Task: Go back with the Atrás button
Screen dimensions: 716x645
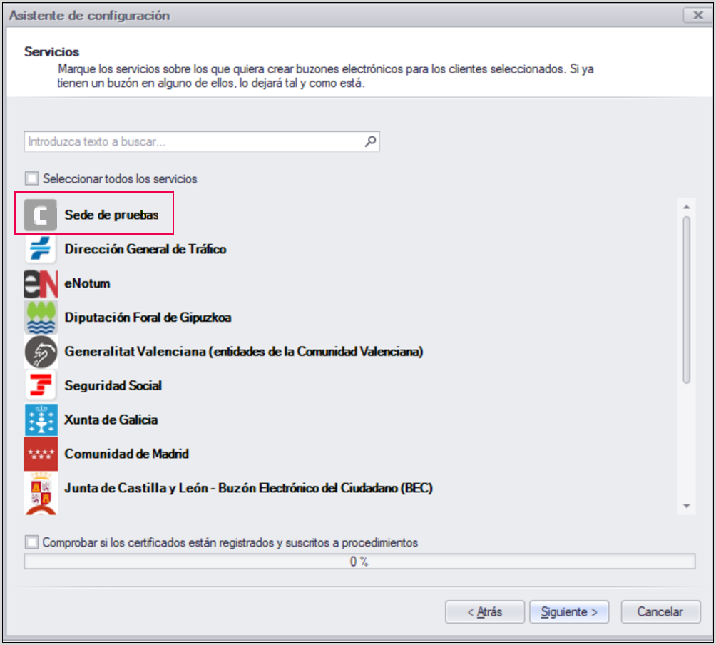Action: pyautogui.click(x=484, y=611)
